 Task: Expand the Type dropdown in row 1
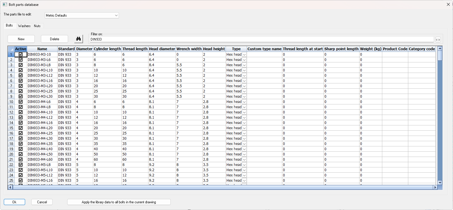coord(244,55)
